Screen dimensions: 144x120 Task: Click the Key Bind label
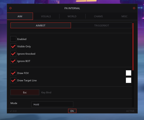tap(46, 92)
